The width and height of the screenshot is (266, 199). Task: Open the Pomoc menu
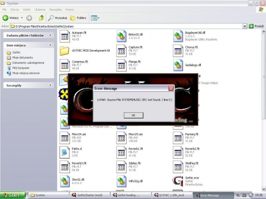[x=70, y=10]
